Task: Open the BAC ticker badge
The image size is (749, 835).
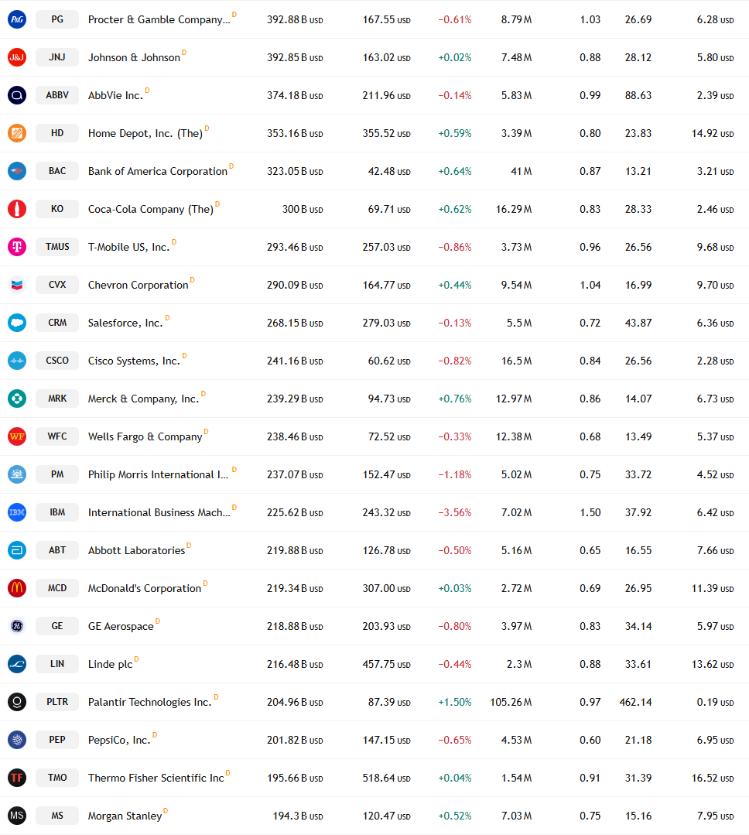Action: click(x=57, y=171)
